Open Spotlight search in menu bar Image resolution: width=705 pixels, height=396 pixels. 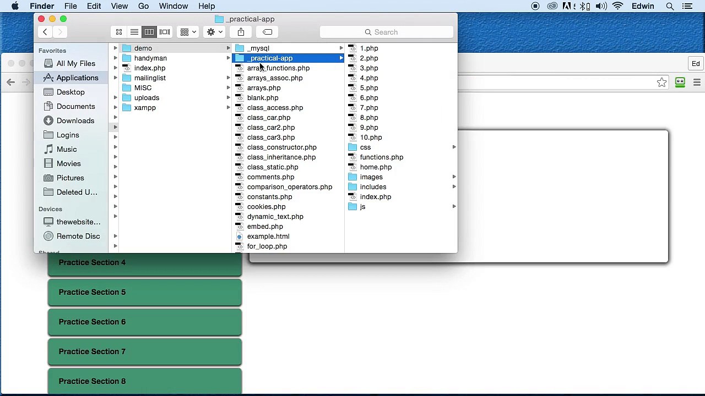tap(670, 6)
